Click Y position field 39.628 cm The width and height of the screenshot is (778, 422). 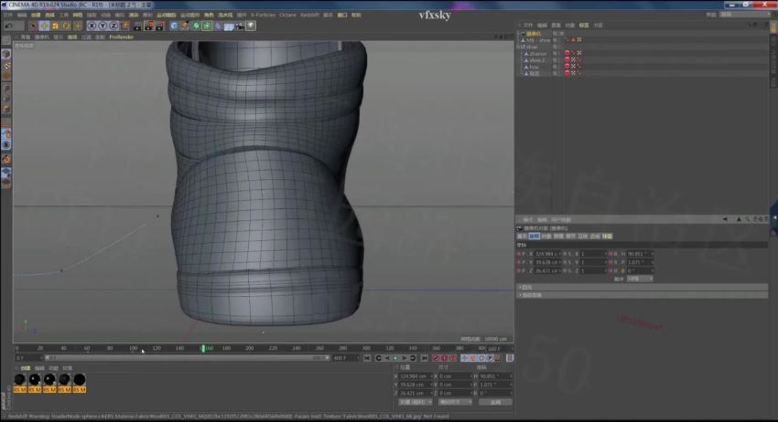pyautogui.click(x=415, y=385)
